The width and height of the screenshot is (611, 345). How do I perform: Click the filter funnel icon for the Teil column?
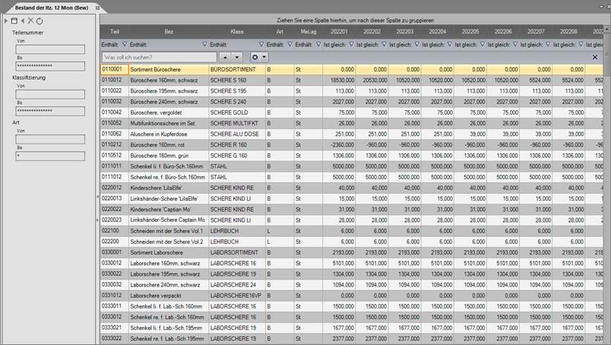tap(125, 45)
